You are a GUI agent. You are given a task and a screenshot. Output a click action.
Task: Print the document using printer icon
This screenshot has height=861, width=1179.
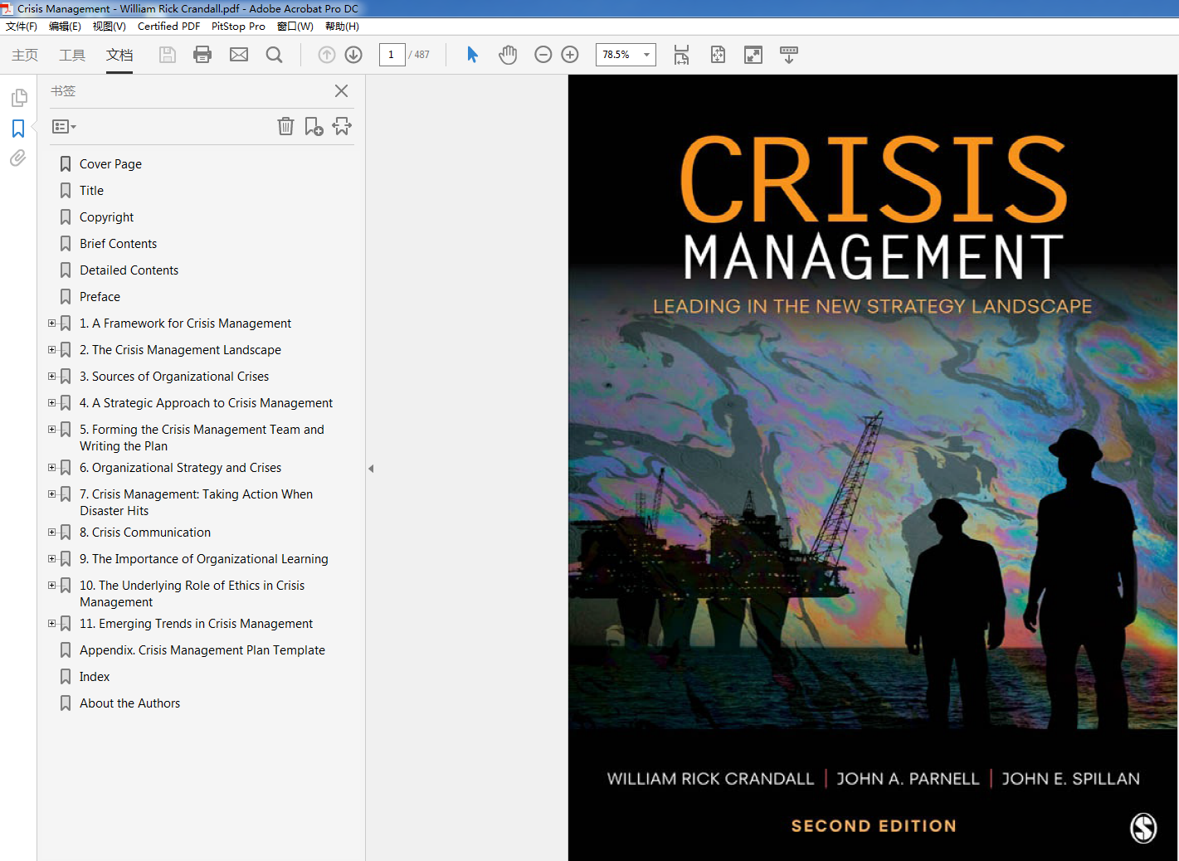click(202, 55)
